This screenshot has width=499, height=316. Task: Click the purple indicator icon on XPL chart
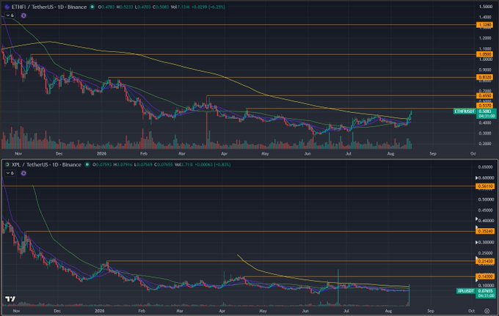click(x=23, y=173)
